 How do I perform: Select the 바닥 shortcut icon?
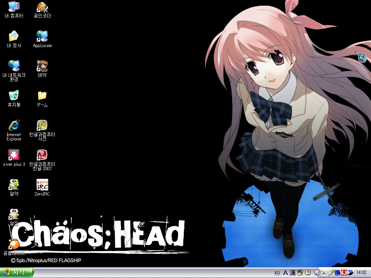[x=42, y=69]
